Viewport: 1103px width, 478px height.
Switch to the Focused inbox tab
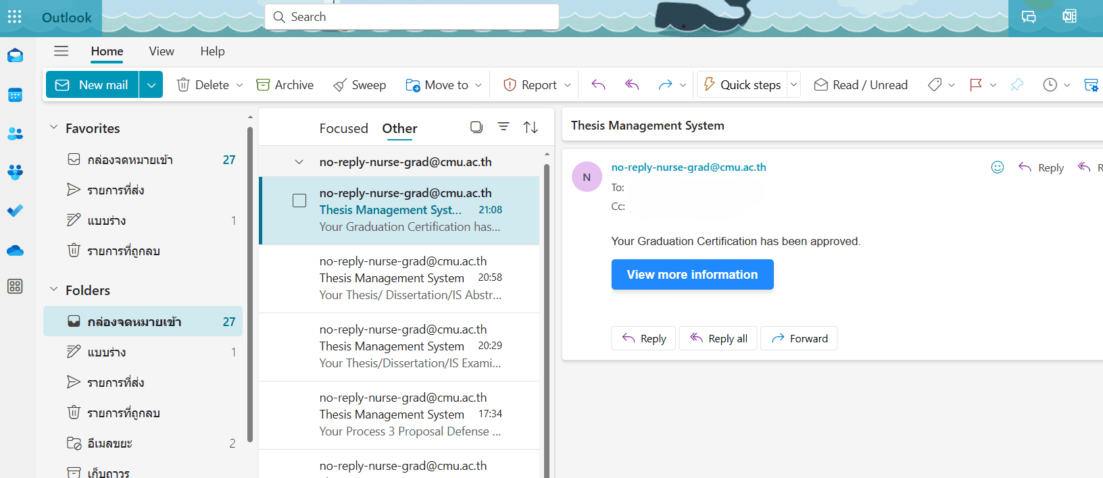pos(343,128)
